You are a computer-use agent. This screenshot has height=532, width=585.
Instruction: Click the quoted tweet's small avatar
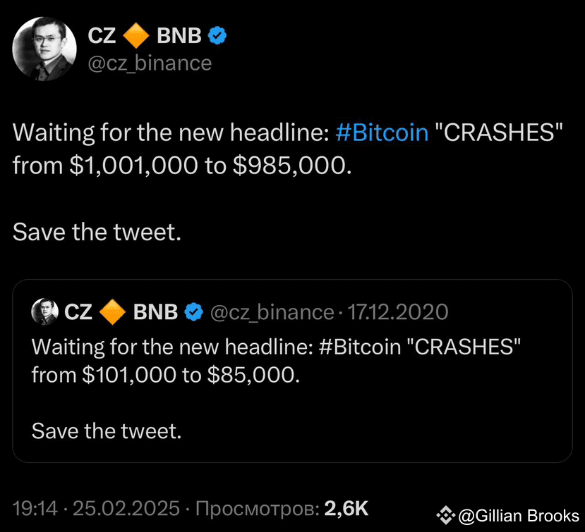coord(44,311)
